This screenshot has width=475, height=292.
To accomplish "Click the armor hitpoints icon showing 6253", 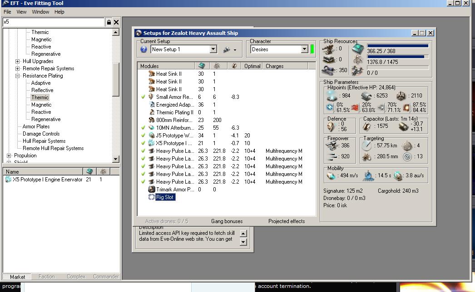I will tap(366, 96).
